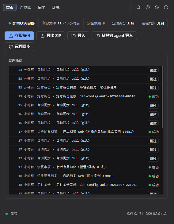Viewport: 174px width, 224px height.
Task: Open dsh-config-auto-20261007 backup entry
Action: [85, 185]
